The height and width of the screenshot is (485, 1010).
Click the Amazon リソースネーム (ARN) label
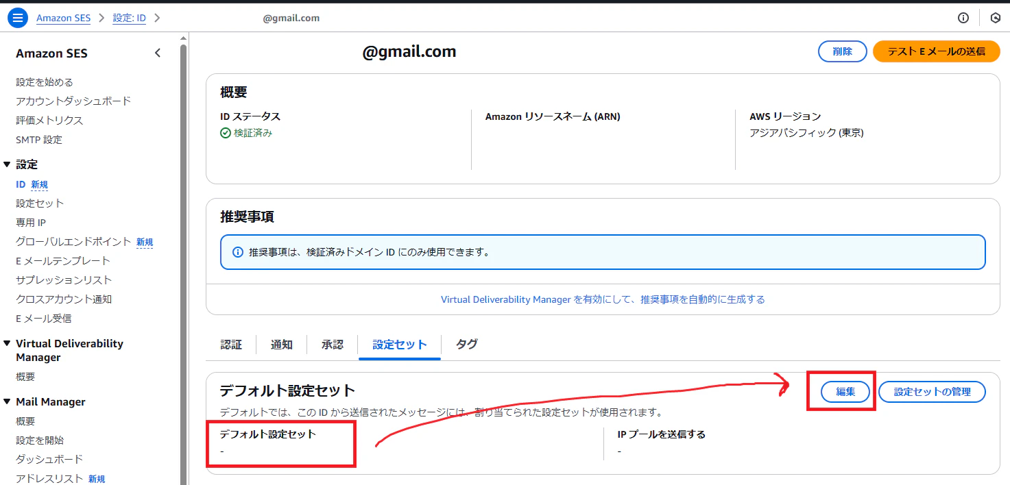pyautogui.click(x=553, y=116)
